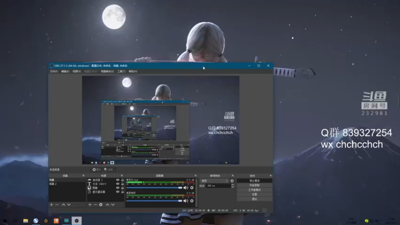
Task: Click 开始录制 start recording button
Action: click(254, 185)
